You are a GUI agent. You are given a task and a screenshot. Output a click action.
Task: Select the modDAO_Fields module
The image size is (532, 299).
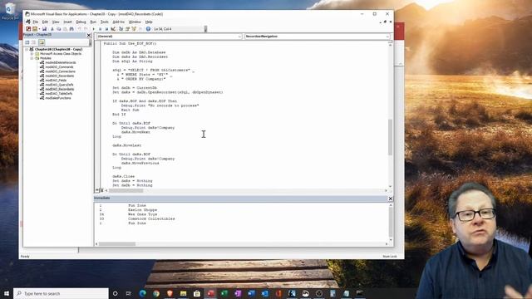(56, 81)
